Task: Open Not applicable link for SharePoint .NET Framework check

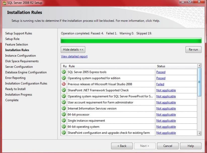Action: click(166, 90)
